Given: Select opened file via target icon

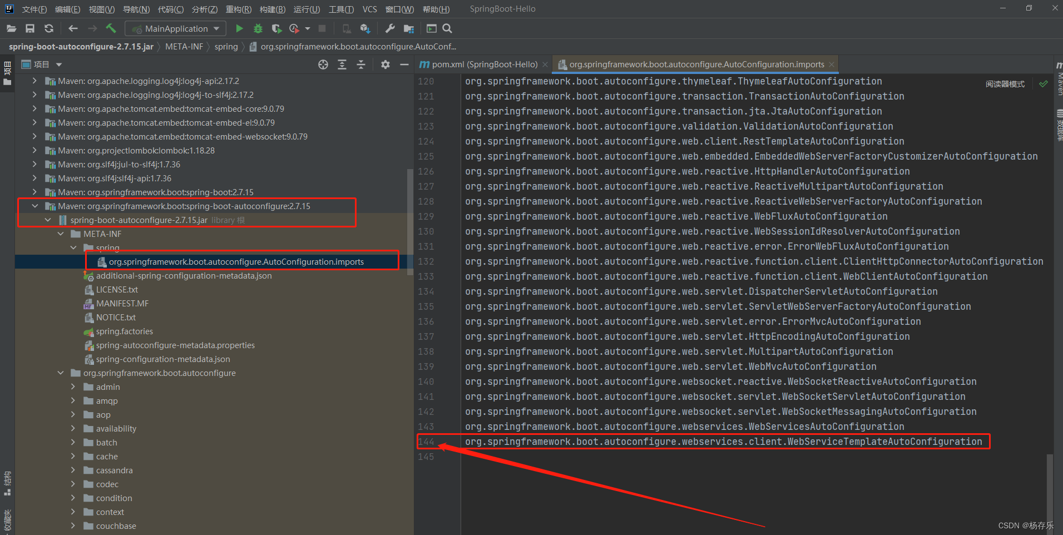Looking at the screenshot, I should [x=323, y=65].
